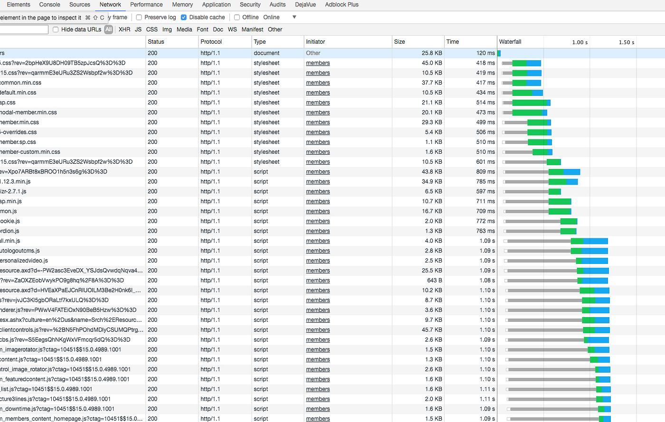Tick the Hide data URLs checkbox
Viewport: 665px width, 422px height.
click(x=56, y=29)
